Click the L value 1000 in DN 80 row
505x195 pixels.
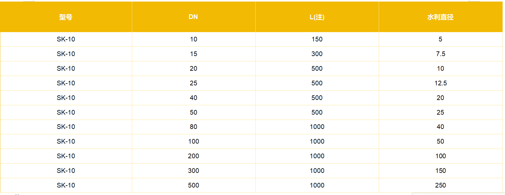317,127
